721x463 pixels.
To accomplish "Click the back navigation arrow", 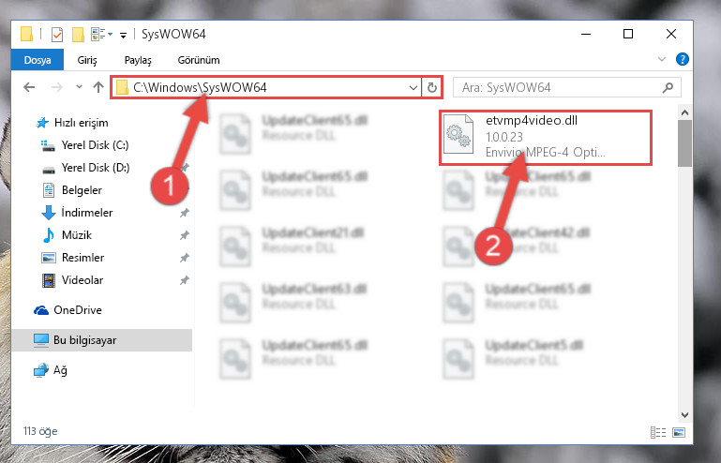I will [29, 87].
